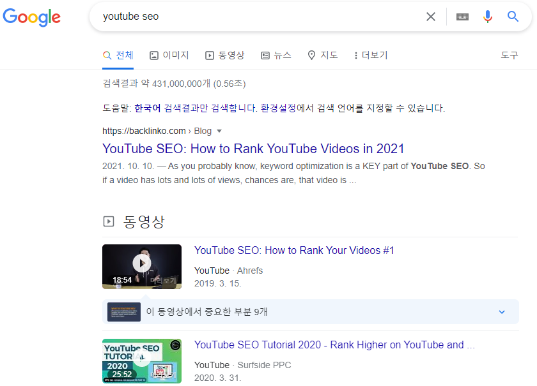Clear the search box with X icon
537x386 pixels.
click(x=430, y=17)
